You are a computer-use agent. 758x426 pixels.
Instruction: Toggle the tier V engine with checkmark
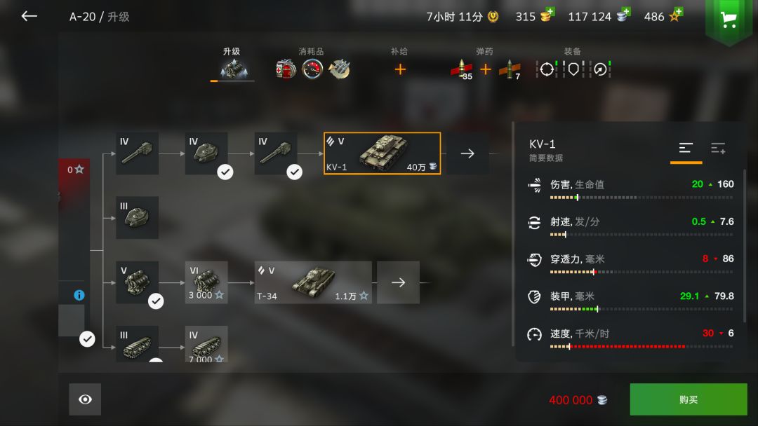click(x=138, y=282)
